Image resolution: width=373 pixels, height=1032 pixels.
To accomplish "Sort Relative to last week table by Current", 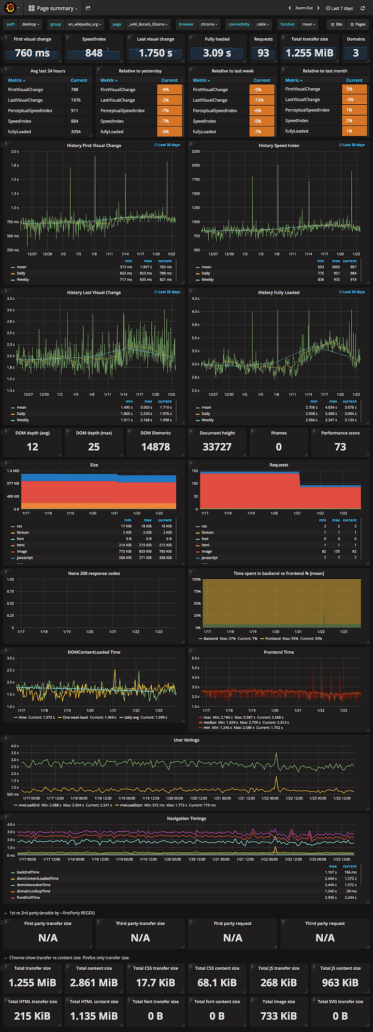I will coord(262,80).
